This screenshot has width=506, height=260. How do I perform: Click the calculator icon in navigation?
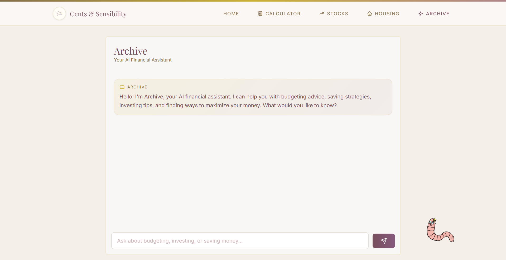260,13
